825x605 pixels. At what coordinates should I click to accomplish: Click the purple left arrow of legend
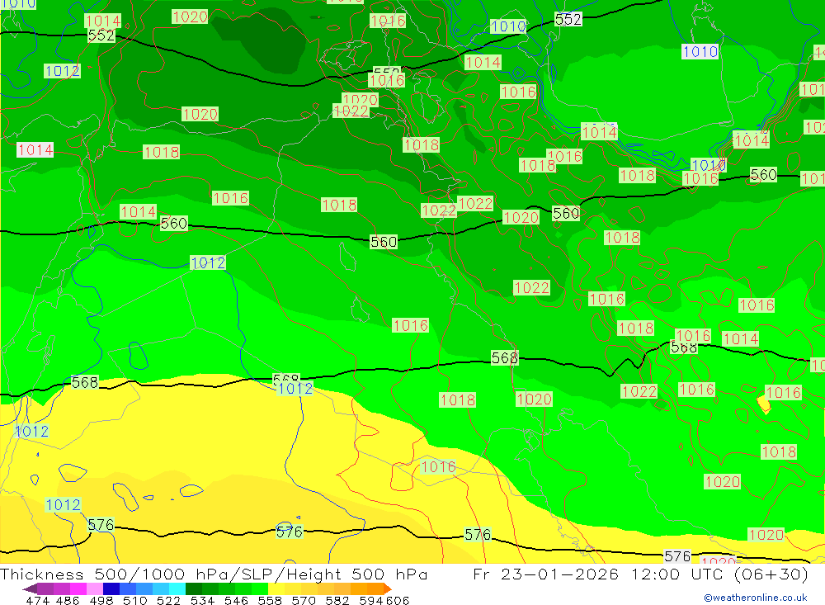pyautogui.click(x=30, y=588)
